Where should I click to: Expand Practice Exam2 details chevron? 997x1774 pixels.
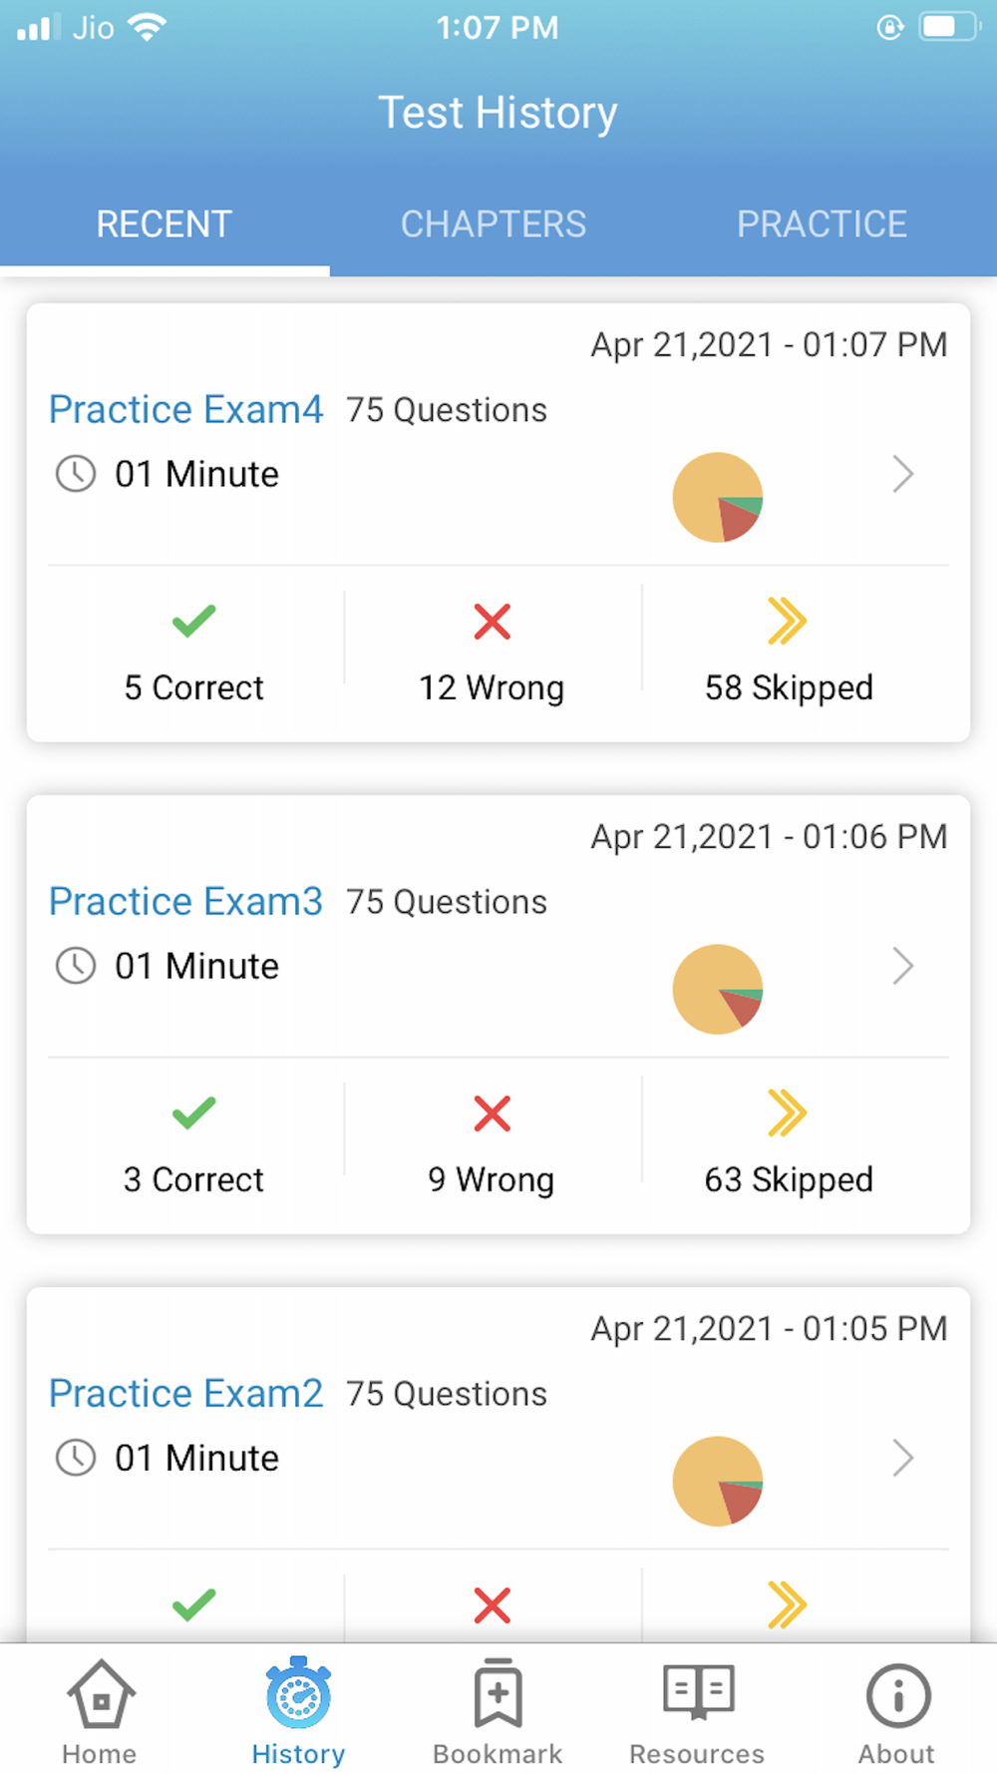point(902,1458)
